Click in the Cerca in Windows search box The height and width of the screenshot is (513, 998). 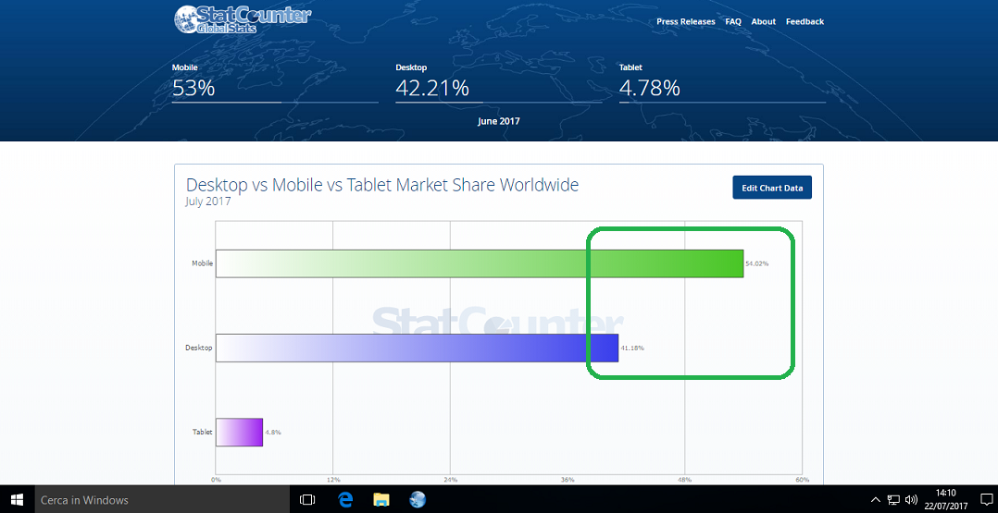pos(160,500)
